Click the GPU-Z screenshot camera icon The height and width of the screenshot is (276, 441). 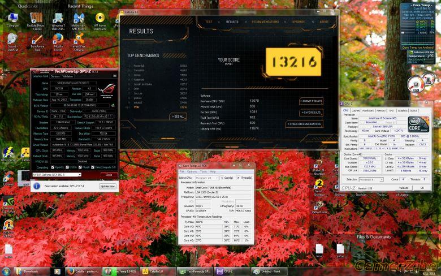[x=115, y=76]
